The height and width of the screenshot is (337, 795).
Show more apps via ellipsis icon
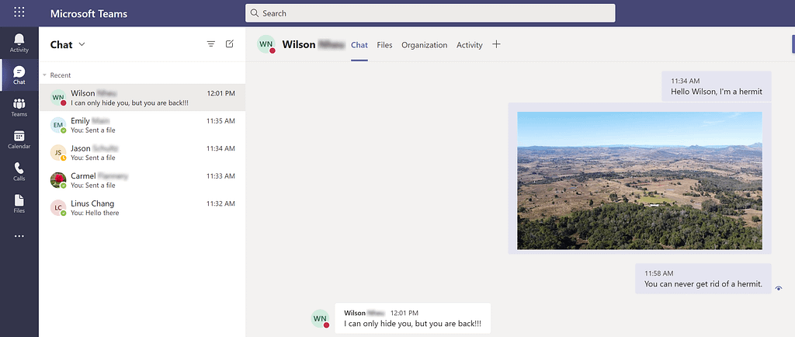point(19,236)
